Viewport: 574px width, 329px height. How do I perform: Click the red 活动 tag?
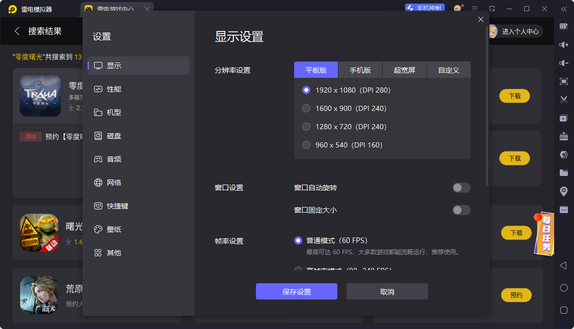(x=31, y=136)
